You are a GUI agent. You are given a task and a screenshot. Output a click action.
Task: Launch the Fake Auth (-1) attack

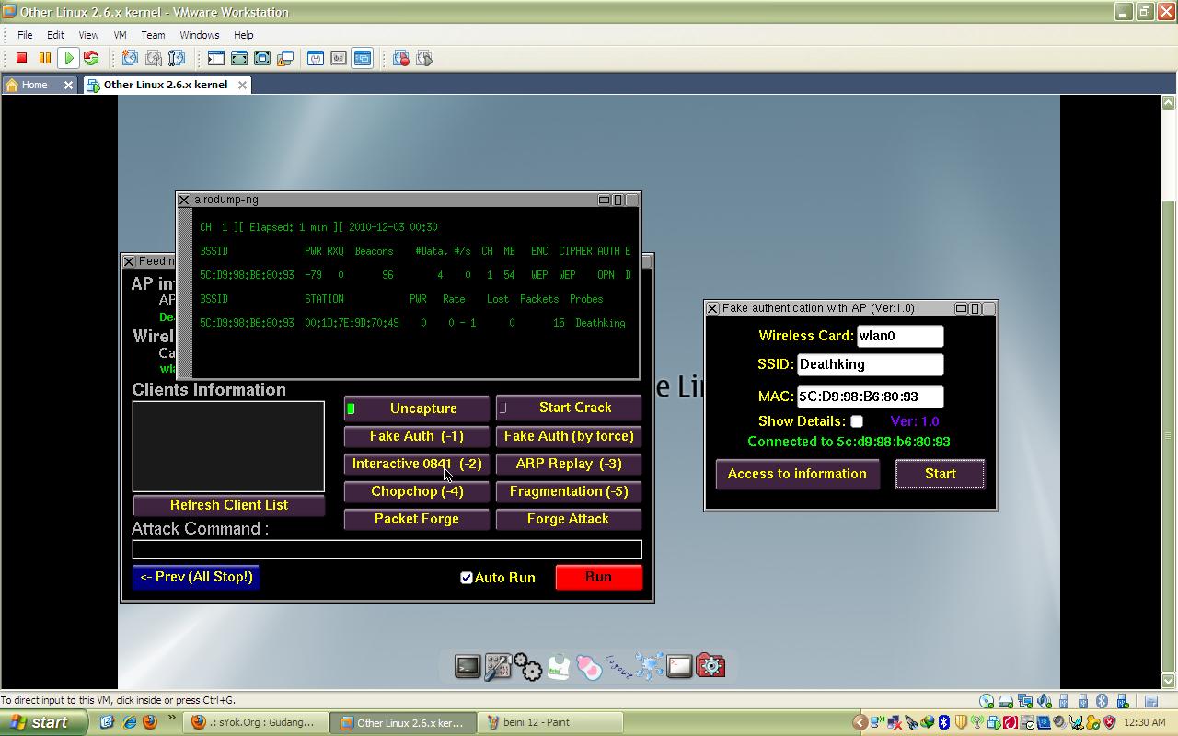pyautogui.click(x=417, y=436)
